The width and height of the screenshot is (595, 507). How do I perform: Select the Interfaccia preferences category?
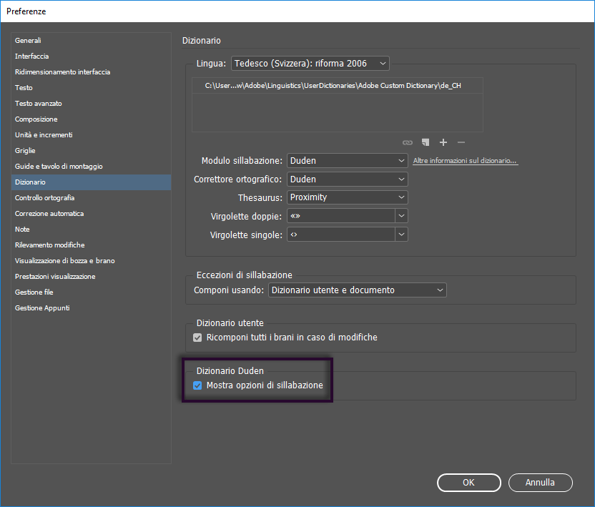[91, 56]
